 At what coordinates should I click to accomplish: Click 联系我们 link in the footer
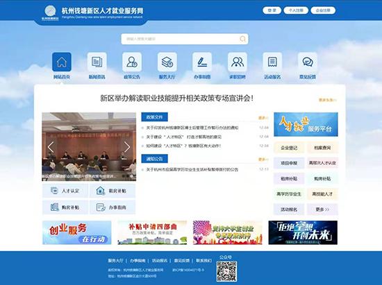[x=204, y=261]
